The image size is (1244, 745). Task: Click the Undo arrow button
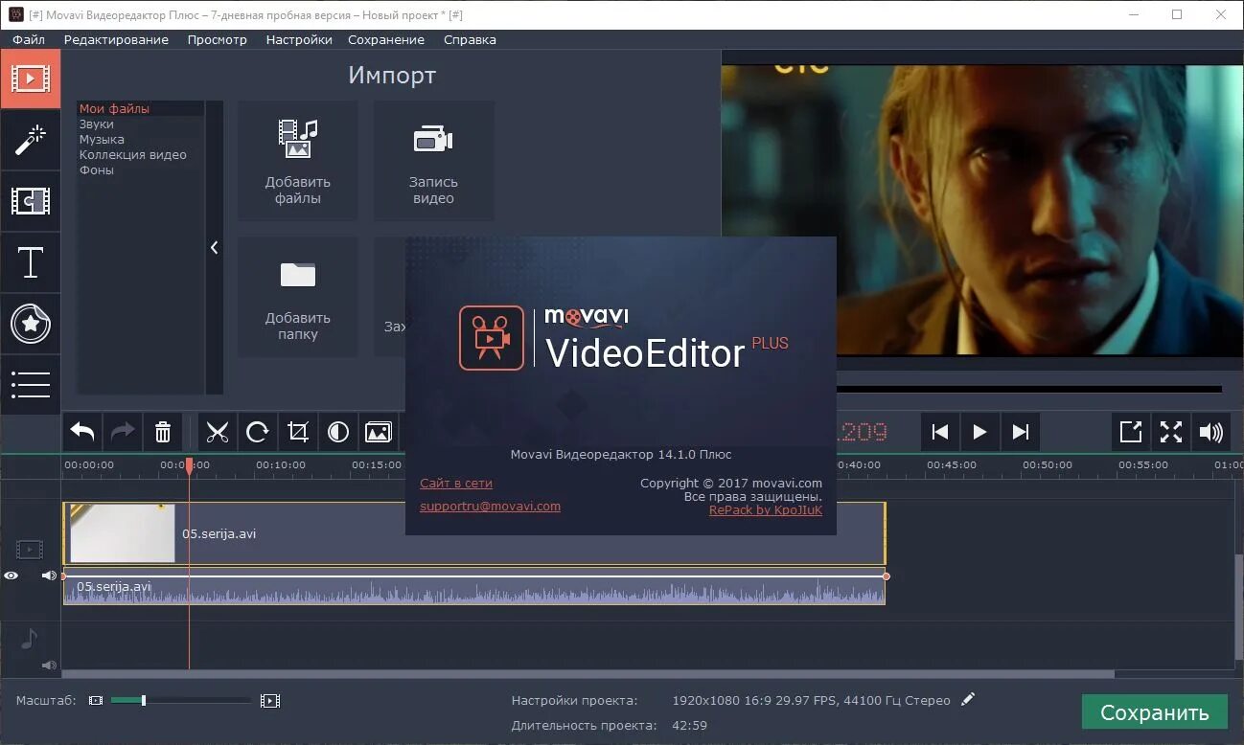click(x=82, y=433)
